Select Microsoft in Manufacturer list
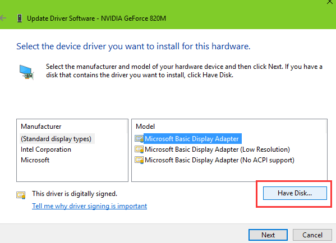The height and width of the screenshot is (243, 336). point(35,160)
